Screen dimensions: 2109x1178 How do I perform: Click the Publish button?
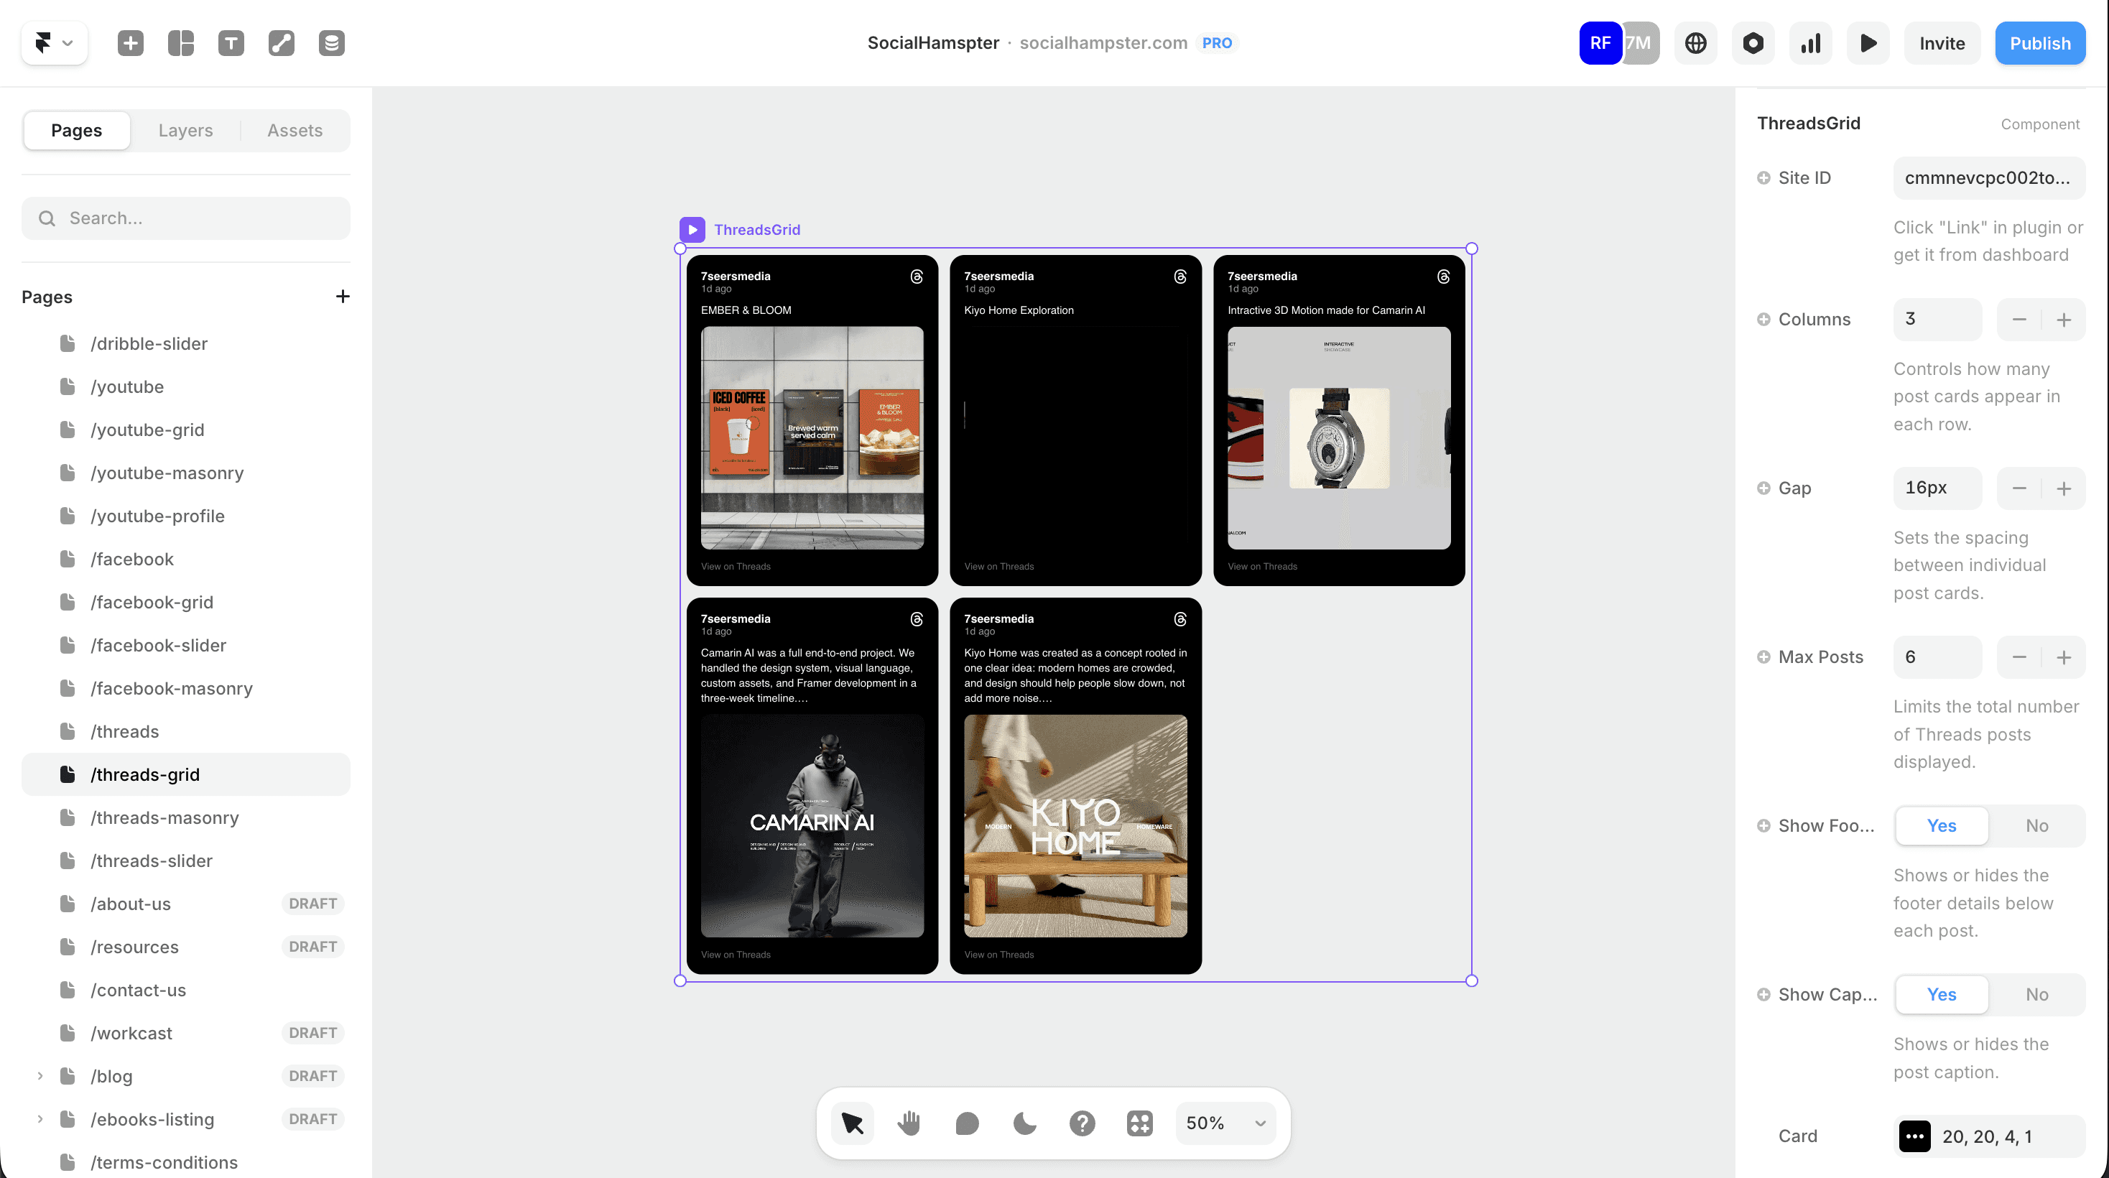click(x=2039, y=43)
